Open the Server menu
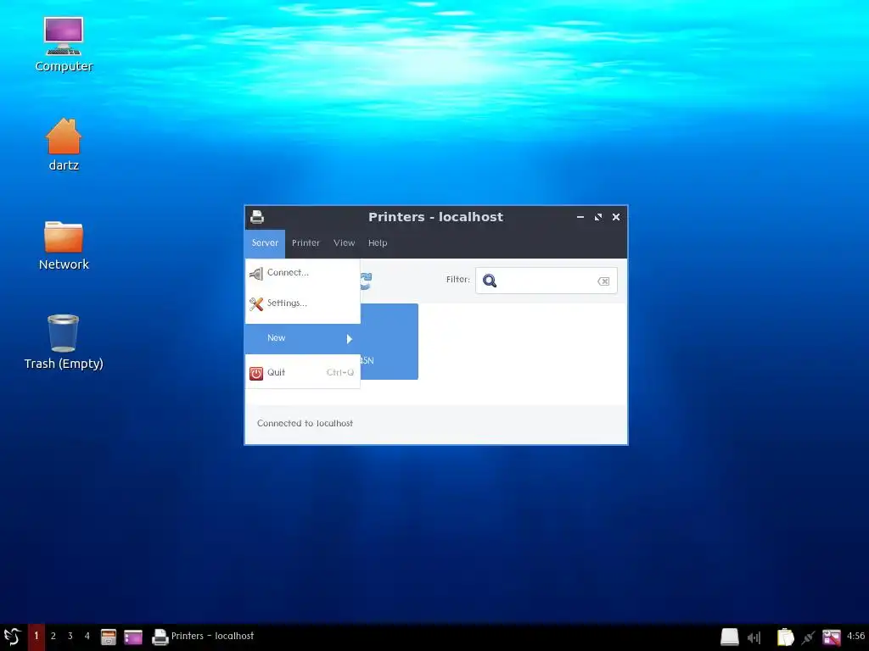This screenshot has height=651, width=869. [x=265, y=243]
